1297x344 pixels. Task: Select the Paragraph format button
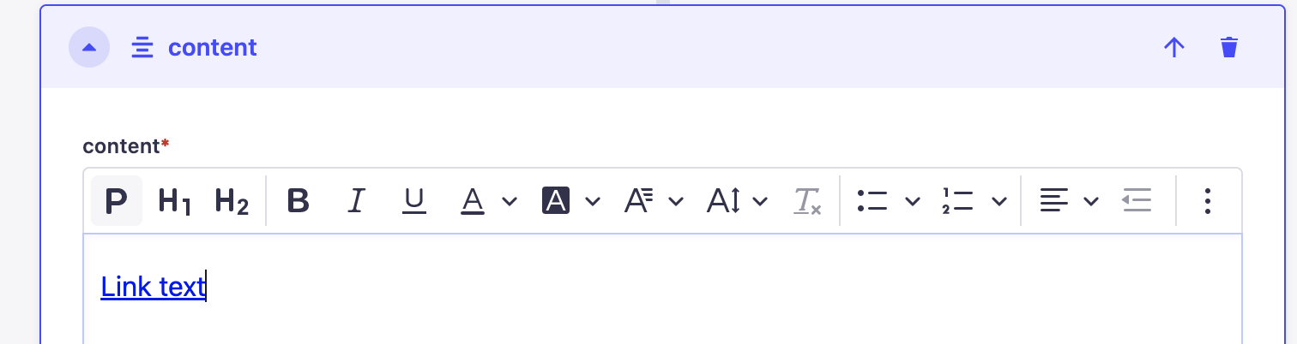117,201
